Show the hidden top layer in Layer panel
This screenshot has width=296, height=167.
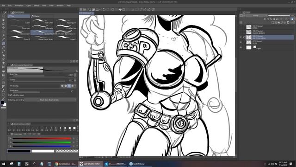[x=240, y=27]
